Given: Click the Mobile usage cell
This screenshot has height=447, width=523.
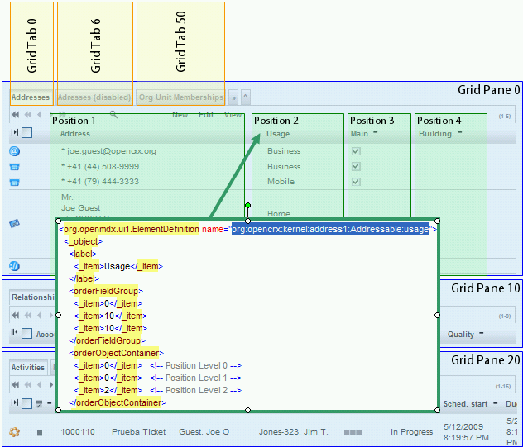Looking at the screenshot, I should (281, 182).
